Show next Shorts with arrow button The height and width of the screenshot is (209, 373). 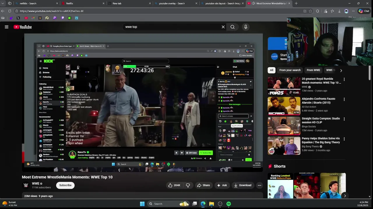(345, 196)
